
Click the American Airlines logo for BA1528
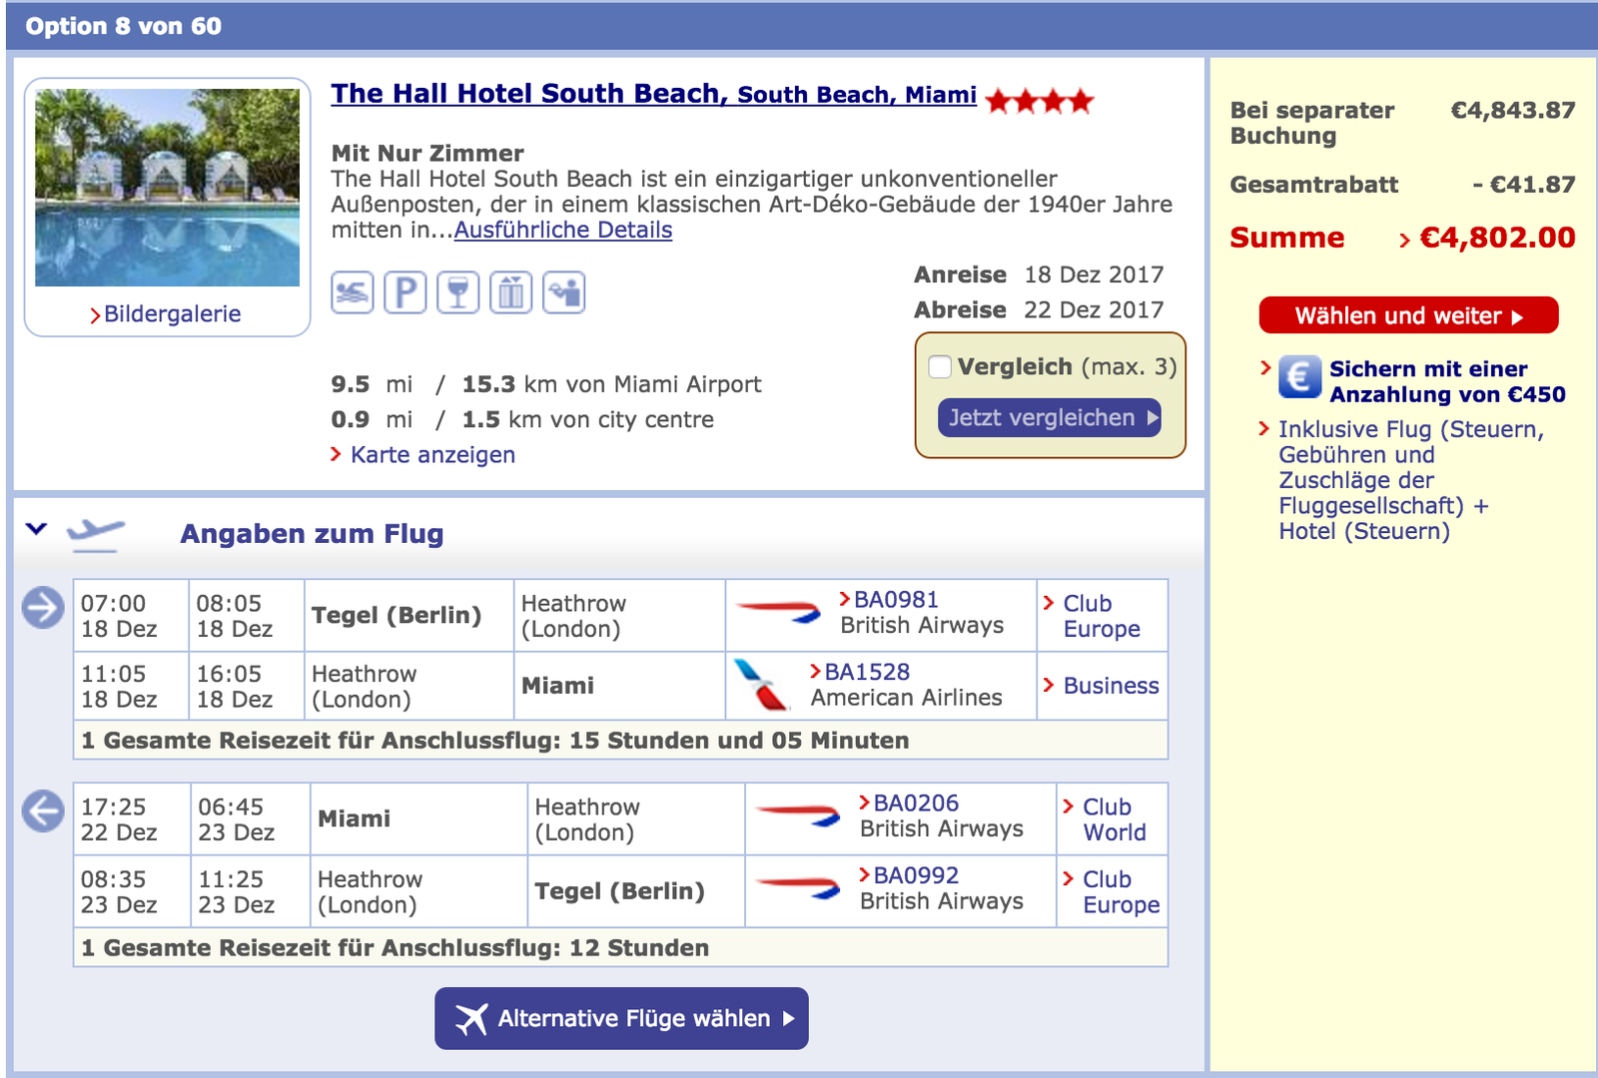click(762, 685)
